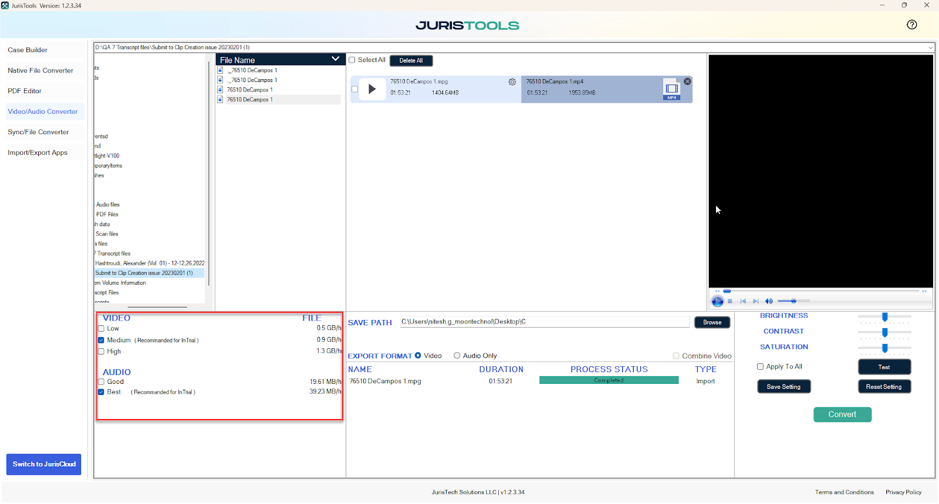Click the Save Path input field
Screen dimensions: 939x504
545,322
